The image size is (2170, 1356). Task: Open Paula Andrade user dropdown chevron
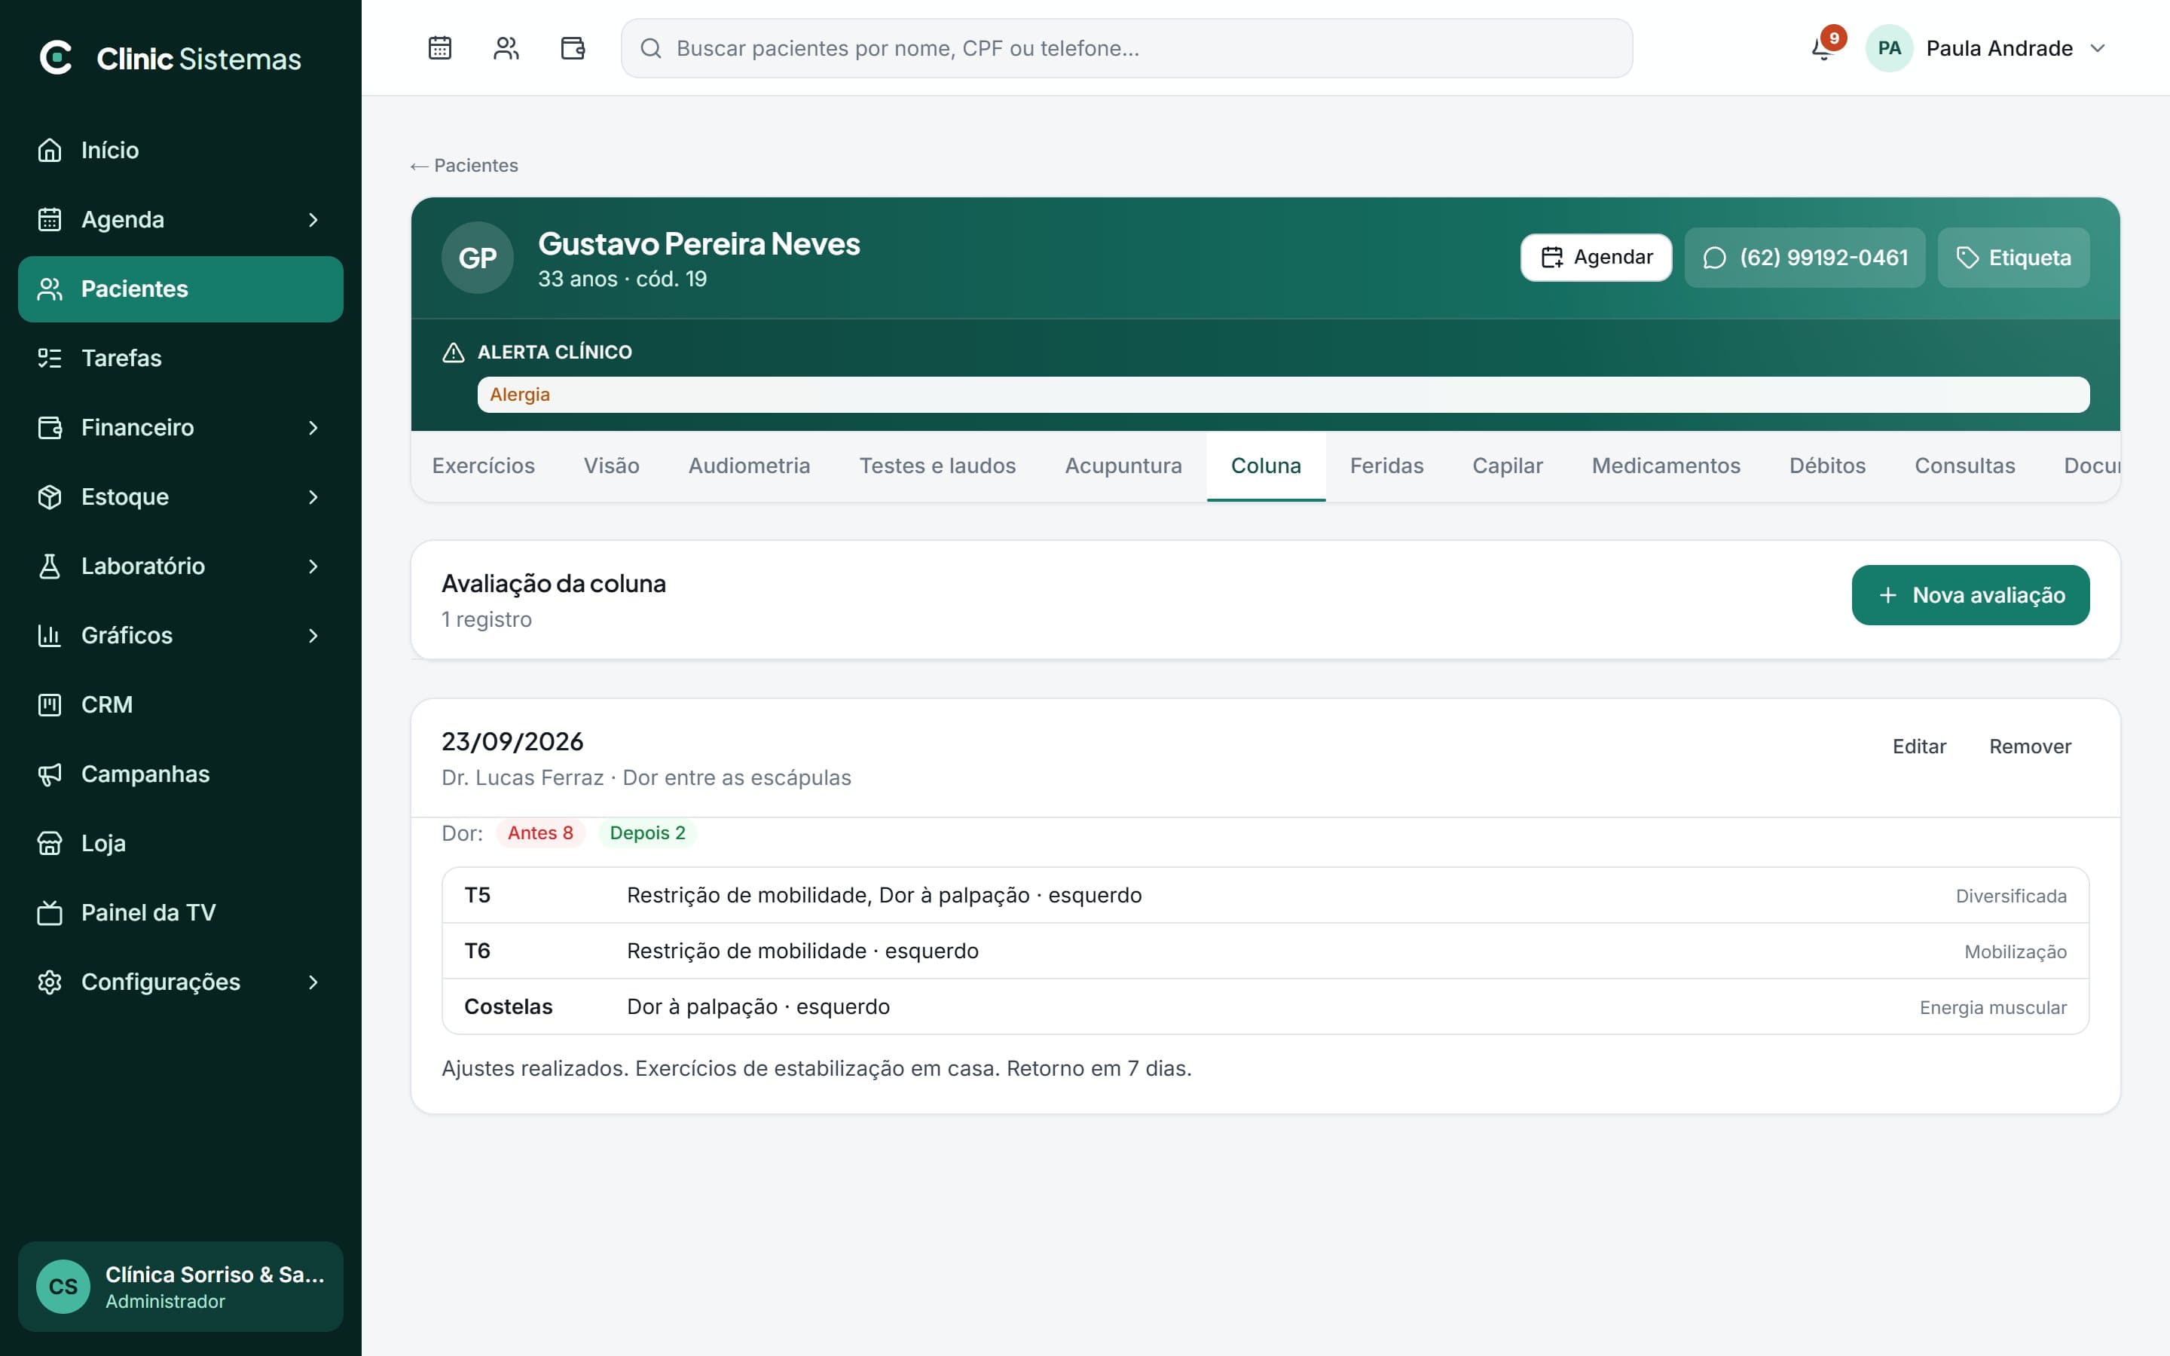coord(2098,48)
